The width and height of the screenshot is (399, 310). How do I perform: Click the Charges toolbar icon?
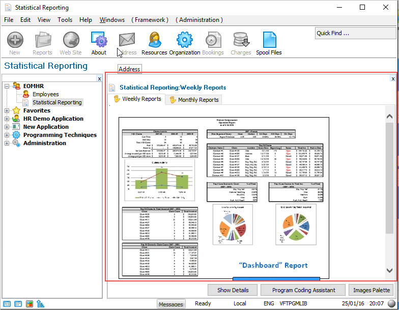click(x=241, y=40)
